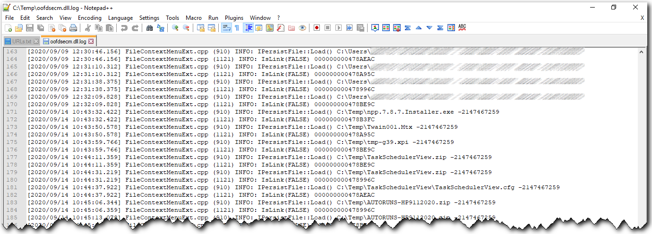Click the Print toolbar icon
Image resolution: width=652 pixels, height=234 pixels.
[73, 28]
